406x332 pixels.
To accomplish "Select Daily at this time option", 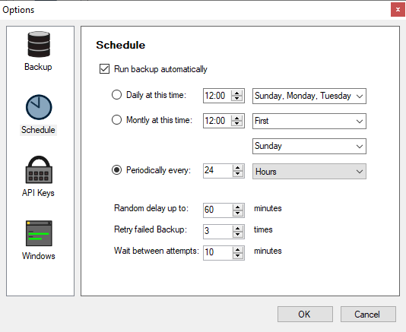I will pos(116,95).
